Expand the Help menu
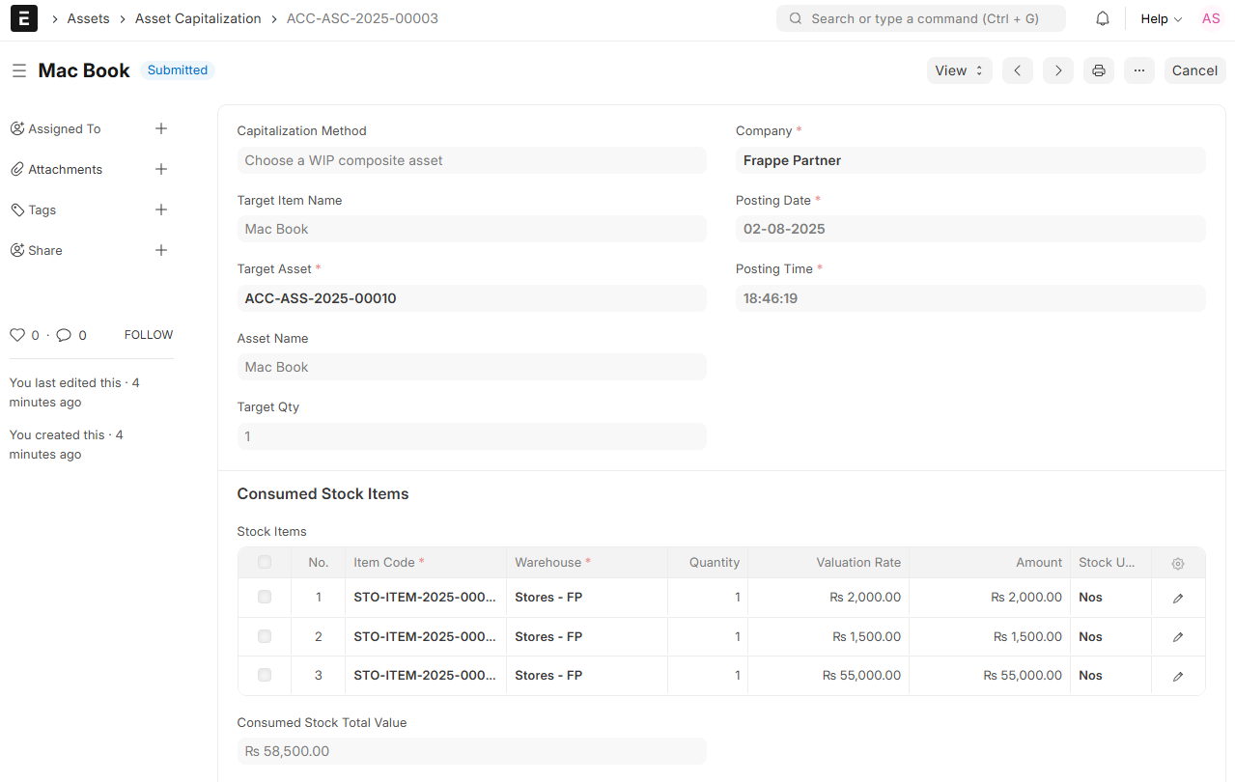This screenshot has width=1235, height=782. (x=1161, y=18)
